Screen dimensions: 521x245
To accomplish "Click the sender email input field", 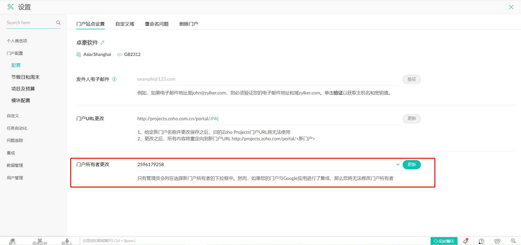I will click(268, 79).
